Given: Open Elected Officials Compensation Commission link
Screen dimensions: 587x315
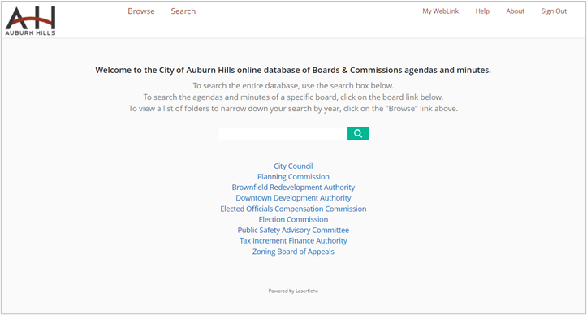Looking at the screenshot, I should (x=293, y=209).
